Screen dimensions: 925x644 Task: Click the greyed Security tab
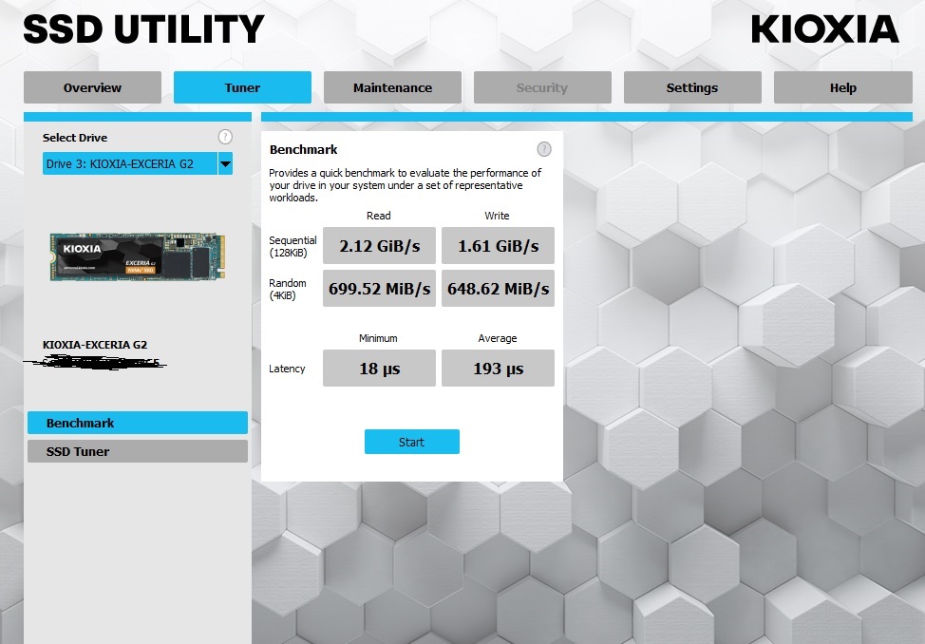(542, 87)
